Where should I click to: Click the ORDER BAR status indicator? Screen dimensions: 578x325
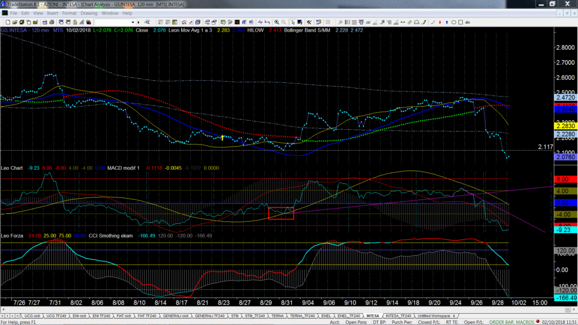501,322
